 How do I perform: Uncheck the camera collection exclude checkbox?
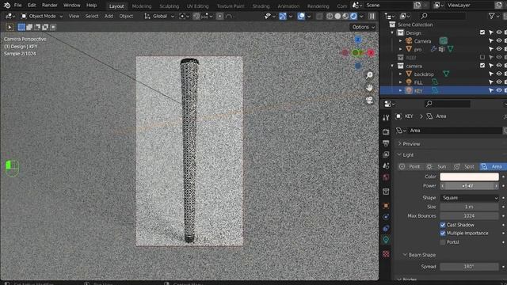coord(482,65)
